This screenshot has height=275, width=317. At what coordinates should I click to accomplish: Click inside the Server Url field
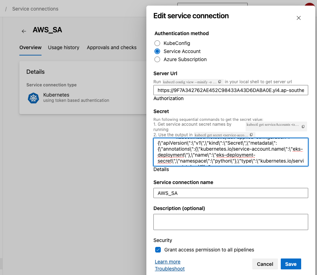(231, 90)
